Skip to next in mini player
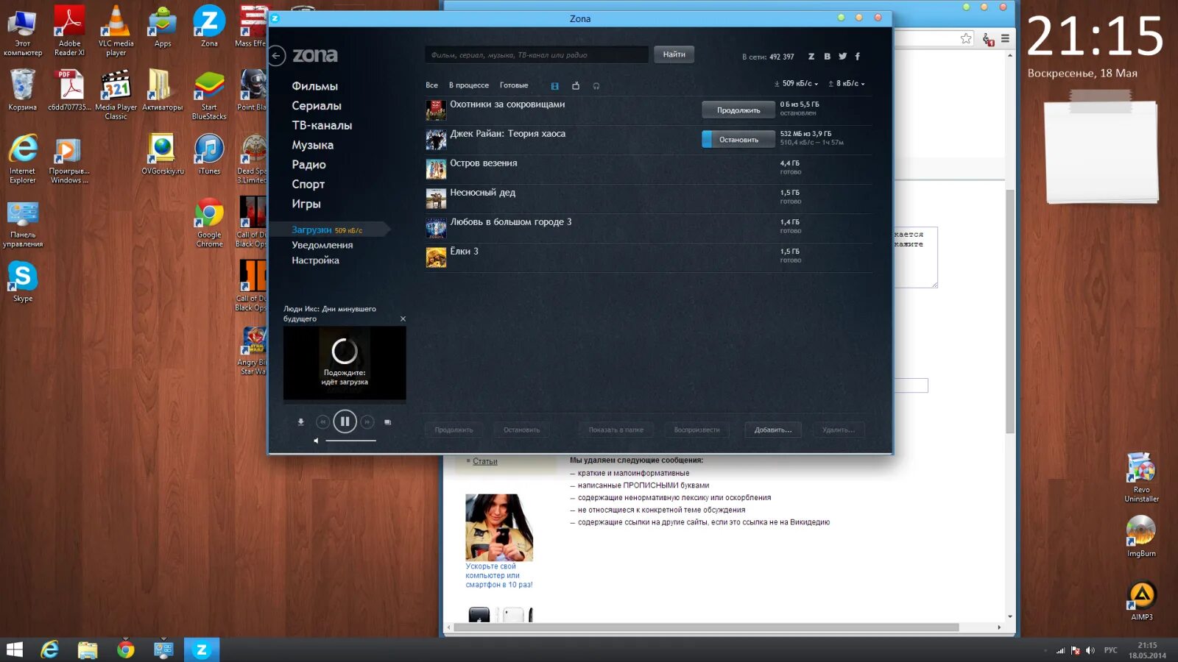The width and height of the screenshot is (1178, 662). point(367,421)
